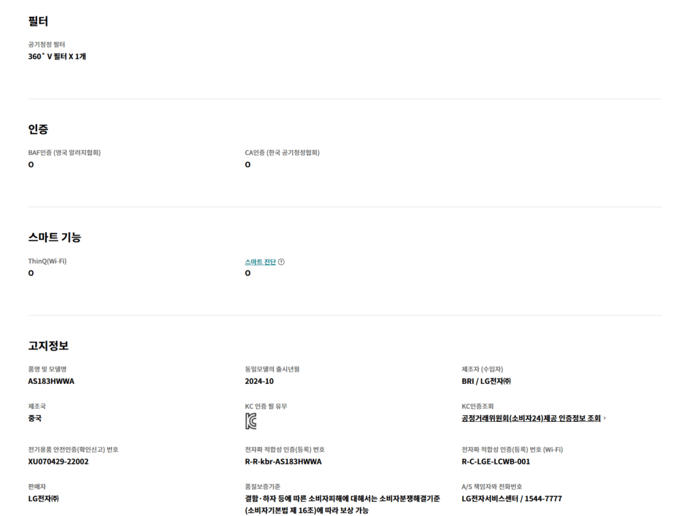Viewport: 694px width, 516px height.
Task: Select the 360˚ V 필터 X 1개 text
Action: click(x=57, y=57)
